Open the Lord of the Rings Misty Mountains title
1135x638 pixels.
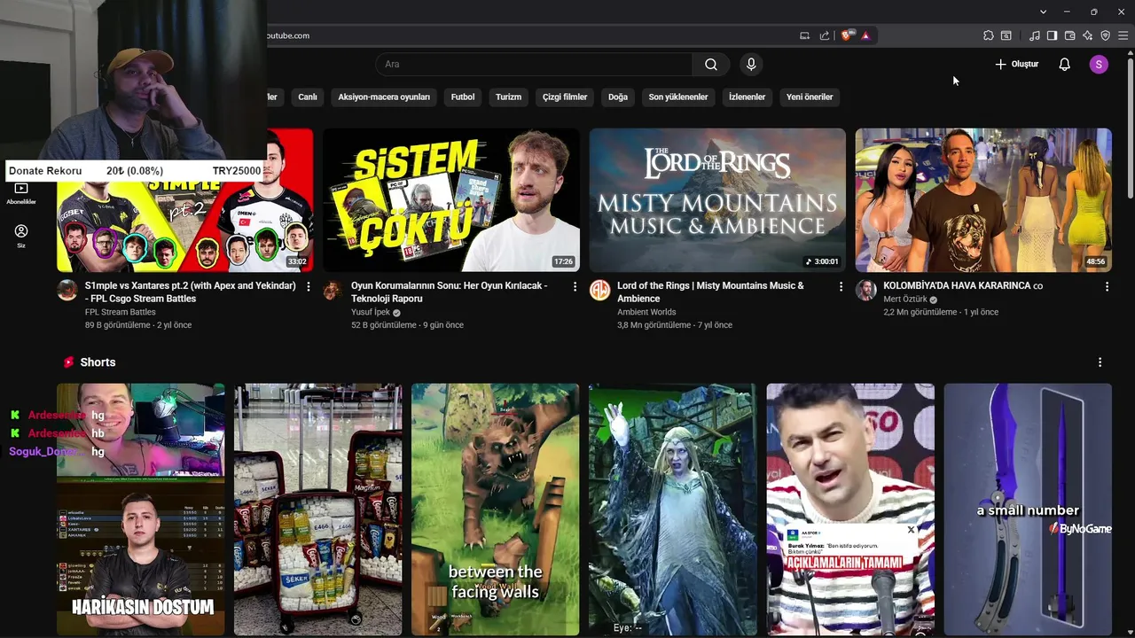click(x=710, y=292)
